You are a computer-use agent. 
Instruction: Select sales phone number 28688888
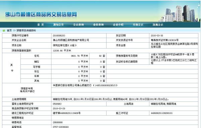coord(58,122)
